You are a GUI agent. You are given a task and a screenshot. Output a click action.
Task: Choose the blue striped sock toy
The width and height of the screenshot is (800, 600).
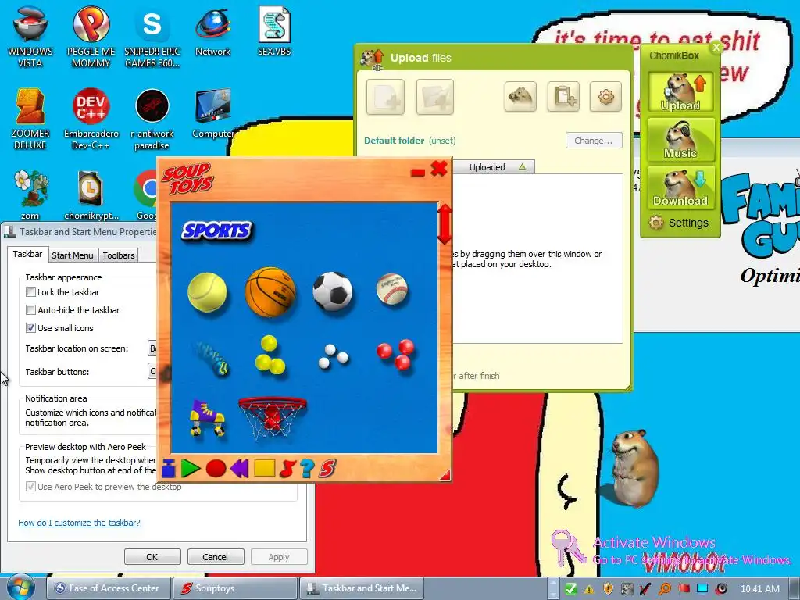[212, 358]
